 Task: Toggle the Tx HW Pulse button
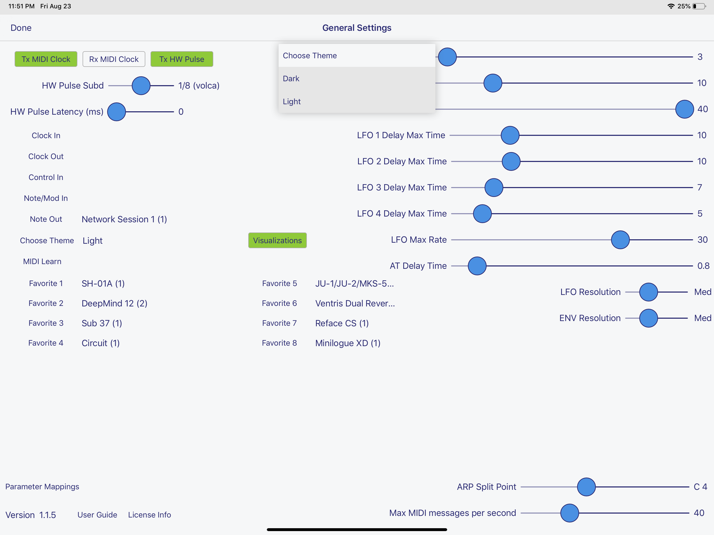click(181, 59)
